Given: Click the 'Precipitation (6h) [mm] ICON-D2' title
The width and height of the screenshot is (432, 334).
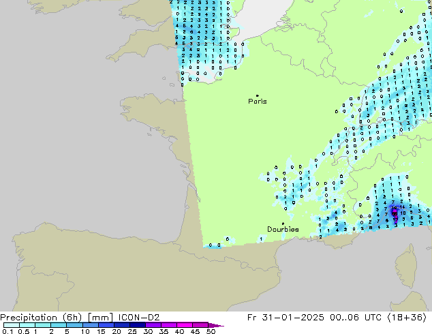Looking at the screenshot, I should [x=80, y=318].
